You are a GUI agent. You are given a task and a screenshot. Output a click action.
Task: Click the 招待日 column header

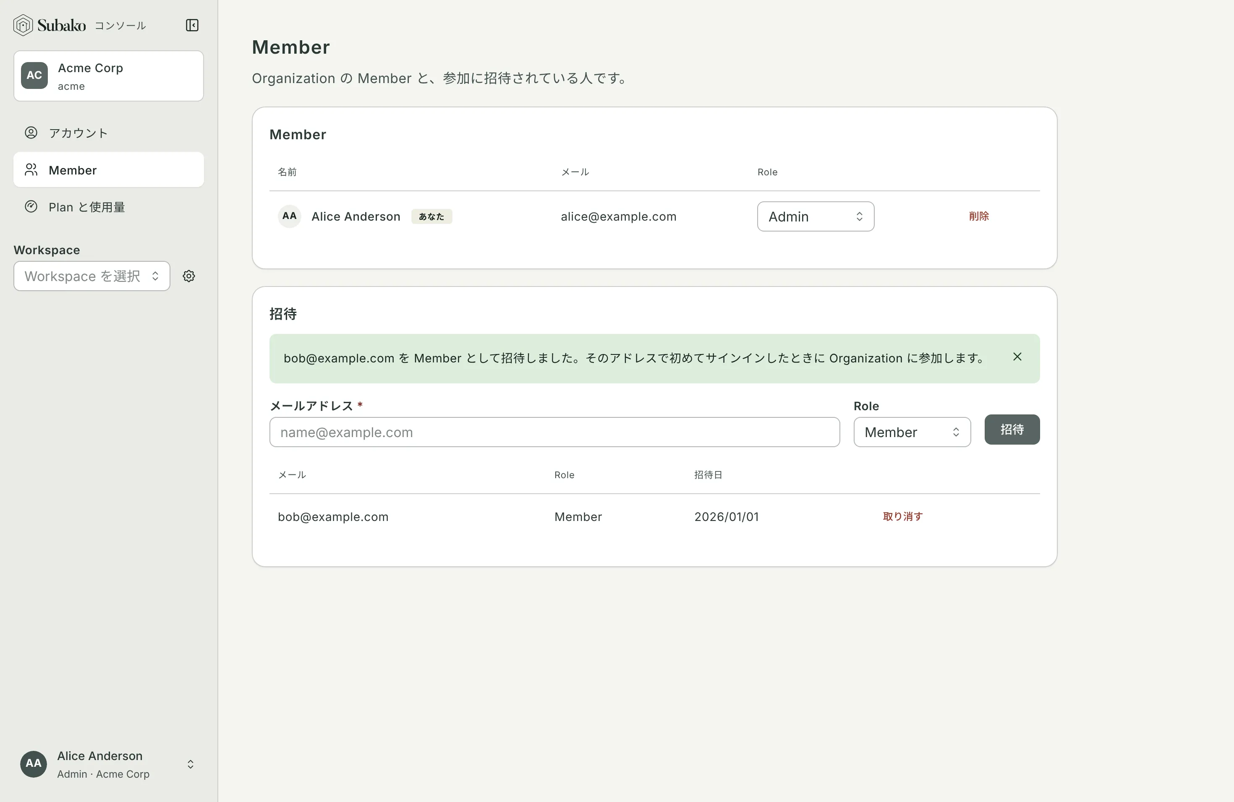pos(708,474)
